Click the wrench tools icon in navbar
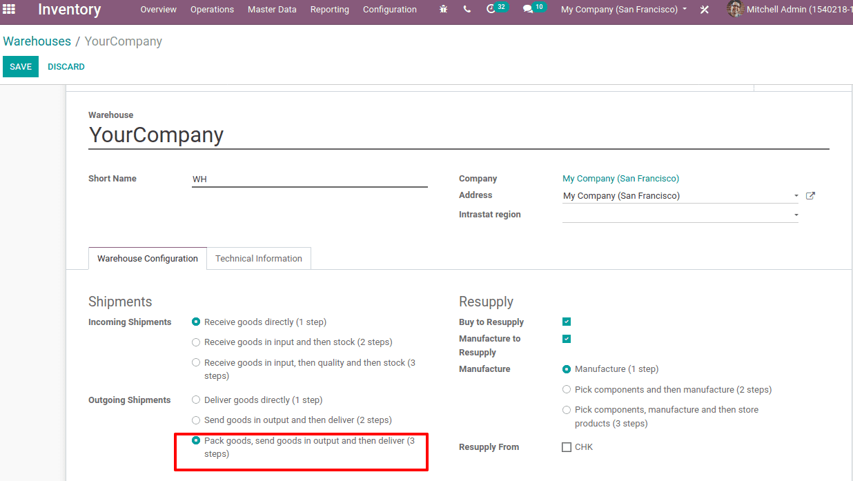The height and width of the screenshot is (481, 853). (x=705, y=10)
